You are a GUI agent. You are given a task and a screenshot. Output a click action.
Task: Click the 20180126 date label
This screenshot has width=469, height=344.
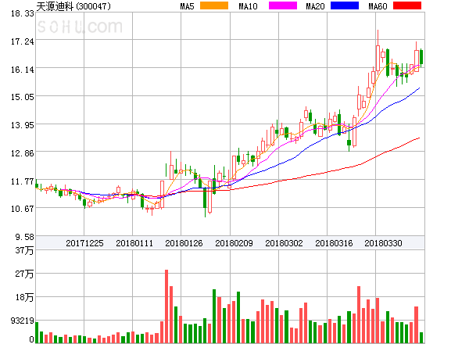point(184,243)
